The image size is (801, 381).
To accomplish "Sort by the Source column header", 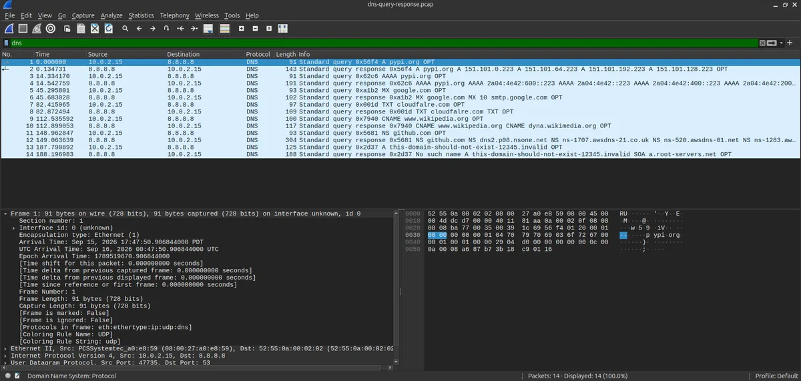I will [x=125, y=54].
